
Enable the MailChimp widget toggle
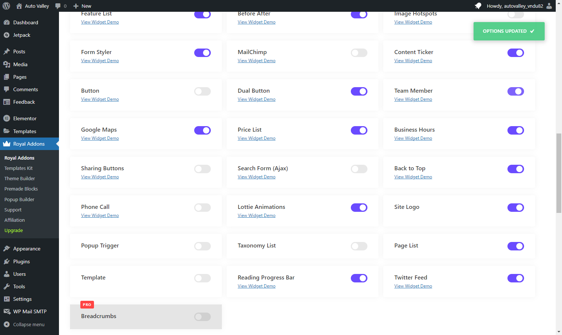(359, 53)
